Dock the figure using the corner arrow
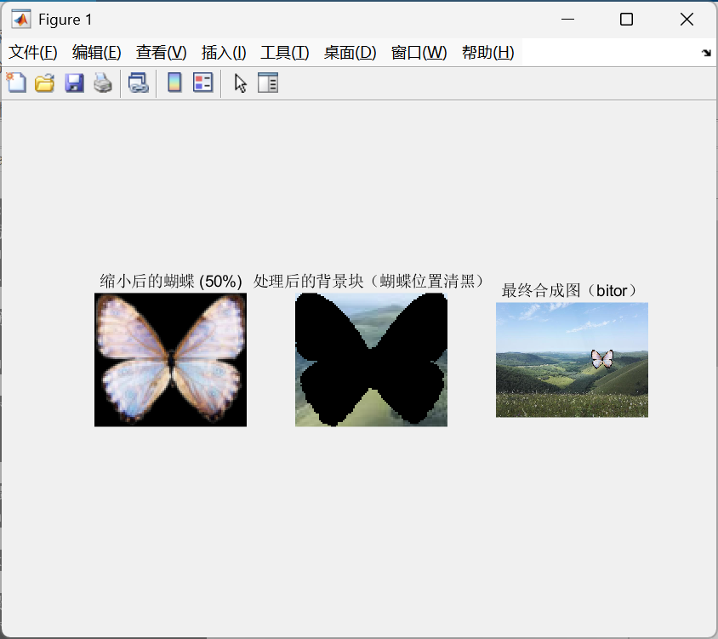Screen dimensions: 718x639 pos(705,53)
